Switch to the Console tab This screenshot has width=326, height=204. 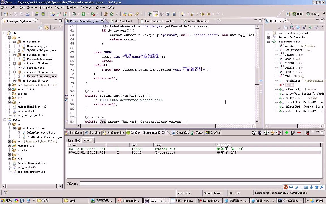click(180, 133)
